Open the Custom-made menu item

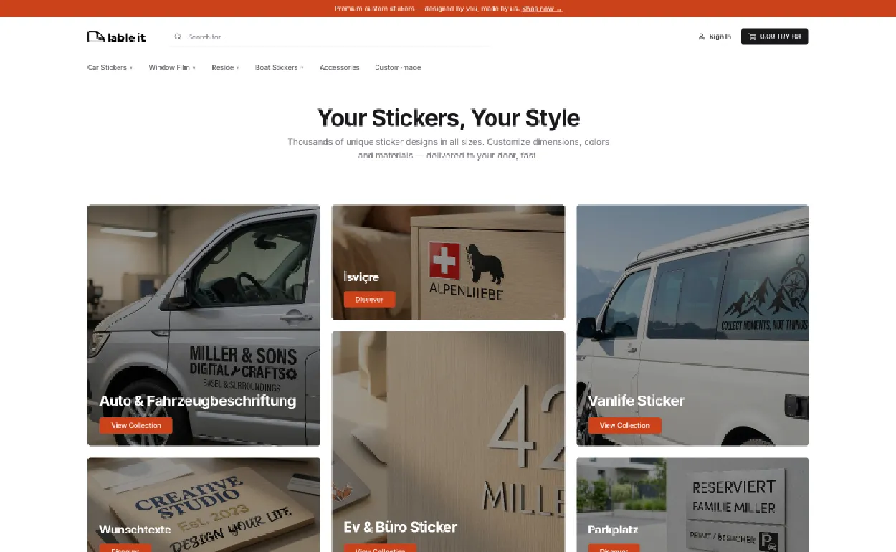click(x=398, y=68)
